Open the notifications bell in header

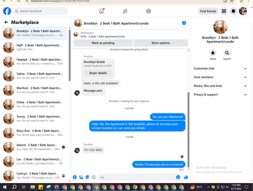coord(233,11)
